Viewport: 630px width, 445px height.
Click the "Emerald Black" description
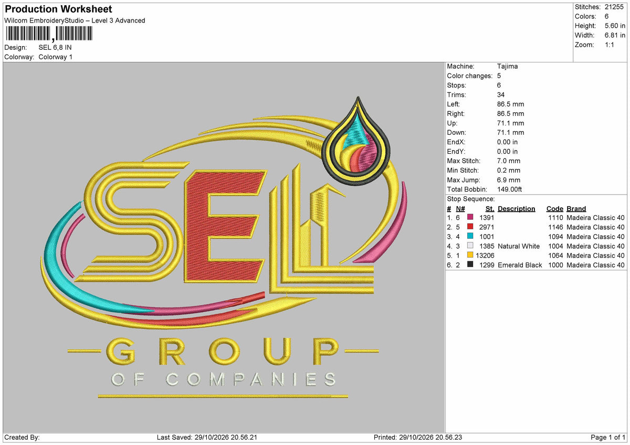(520, 265)
